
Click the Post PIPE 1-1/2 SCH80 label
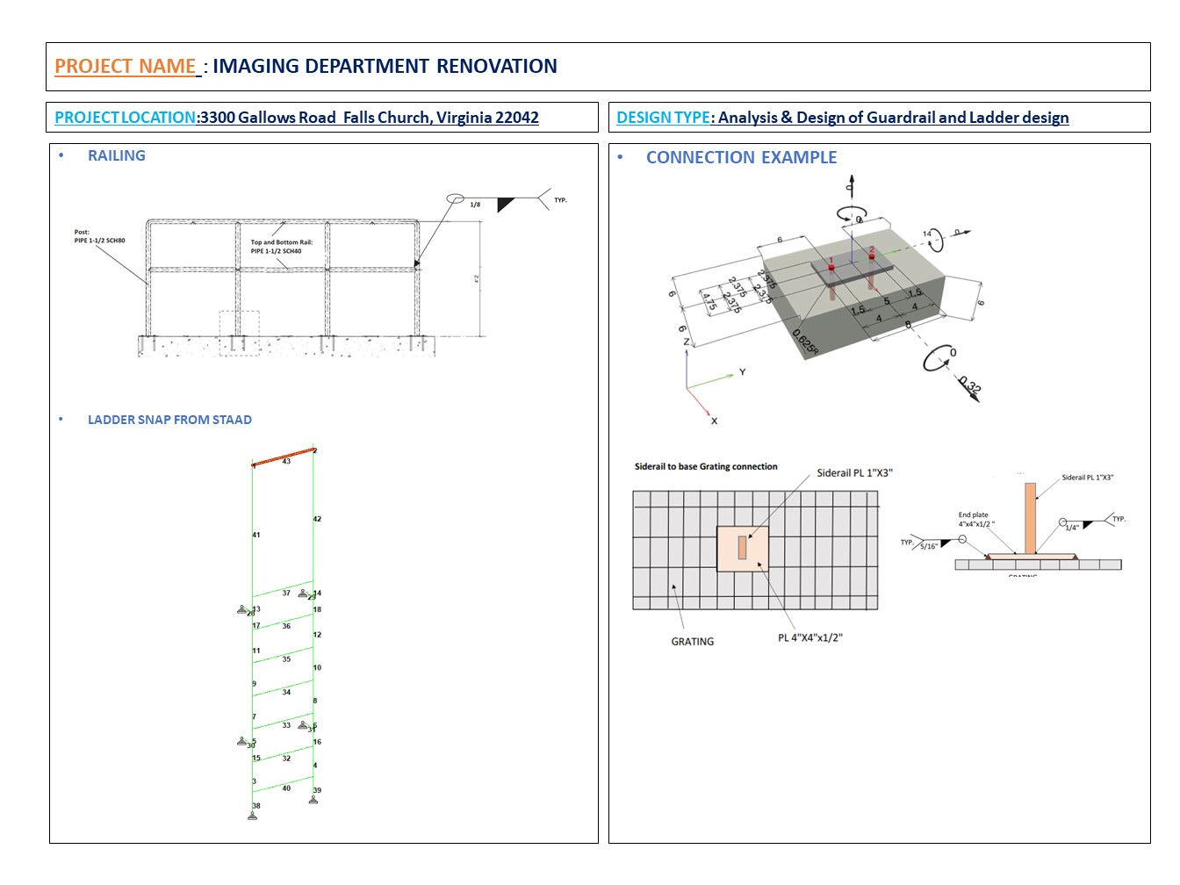coord(99,236)
